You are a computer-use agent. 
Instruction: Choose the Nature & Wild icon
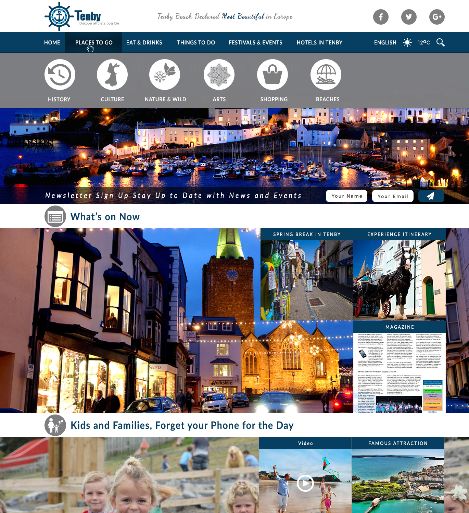click(165, 75)
